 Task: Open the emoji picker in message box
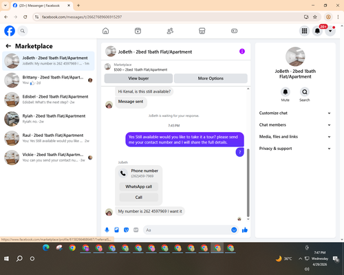click(x=234, y=230)
